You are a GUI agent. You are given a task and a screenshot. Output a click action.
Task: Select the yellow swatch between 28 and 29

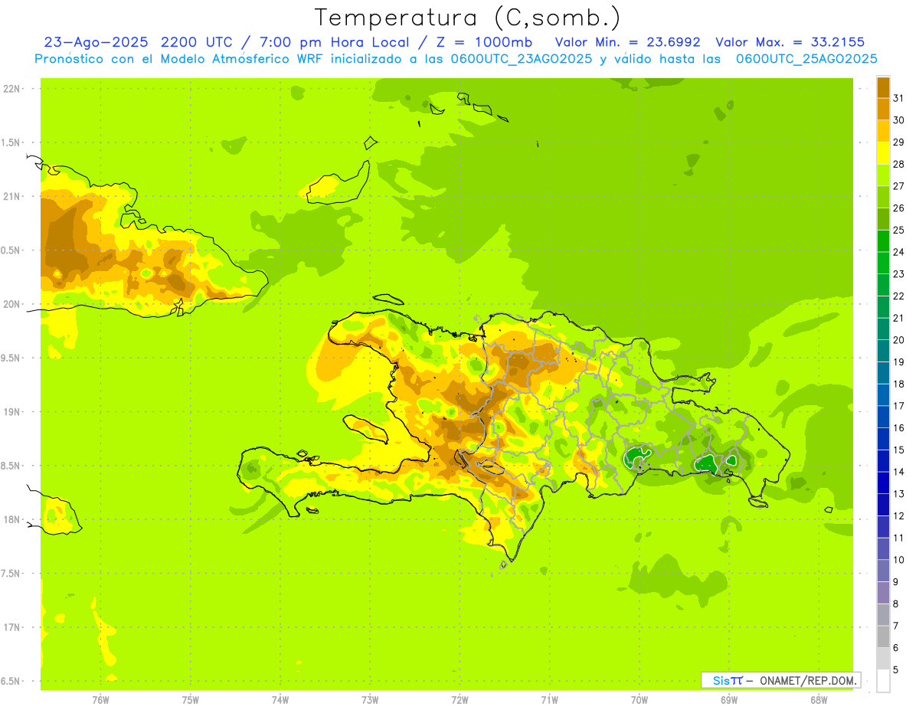click(x=883, y=152)
